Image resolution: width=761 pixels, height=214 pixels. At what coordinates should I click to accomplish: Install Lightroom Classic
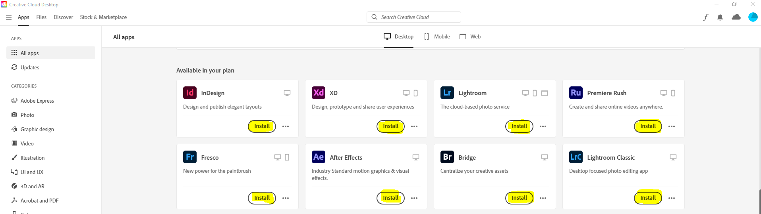tap(648, 198)
